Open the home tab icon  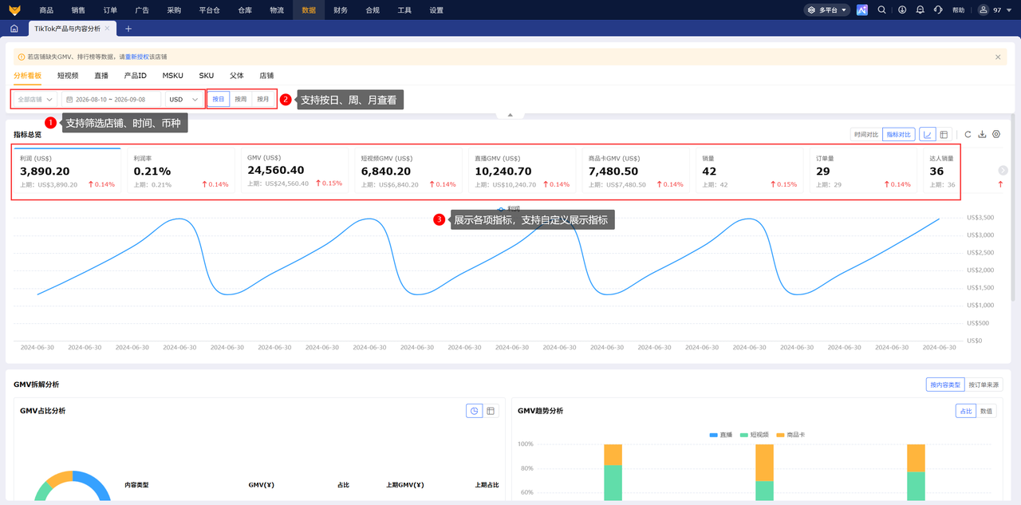coord(14,29)
